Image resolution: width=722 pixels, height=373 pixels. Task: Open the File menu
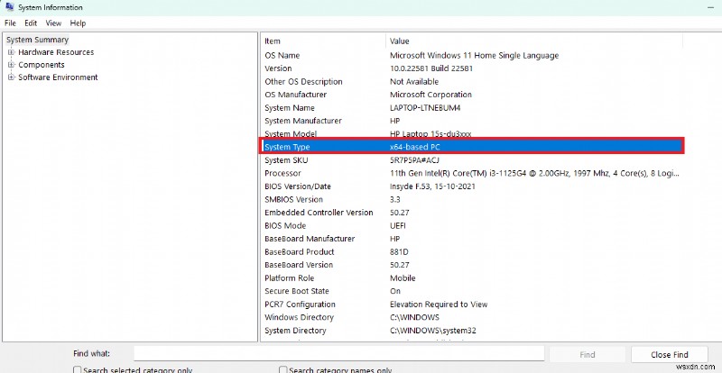[x=10, y=23]
